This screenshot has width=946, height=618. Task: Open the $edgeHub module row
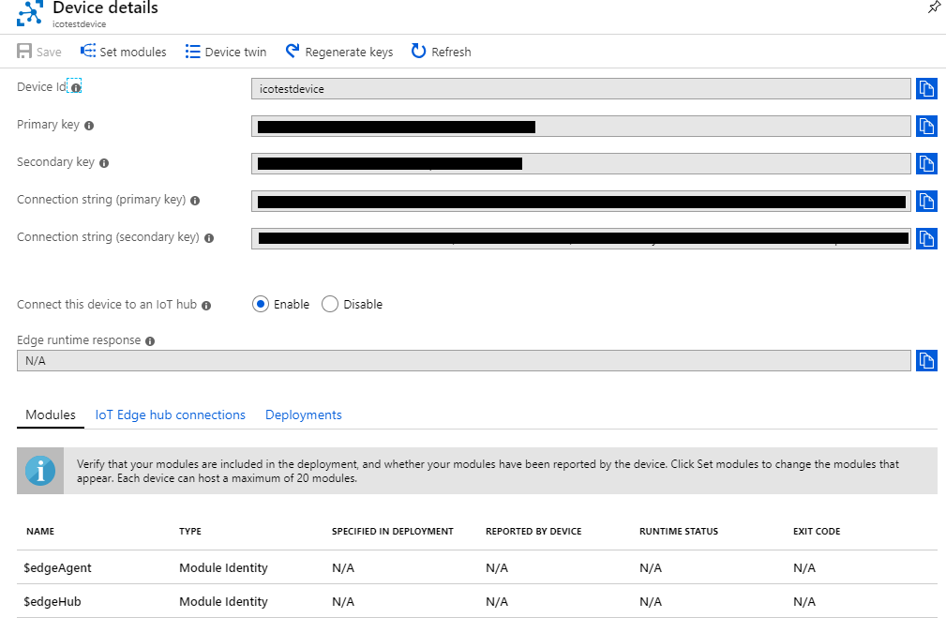pyautogui.click(x=53, y=601)
